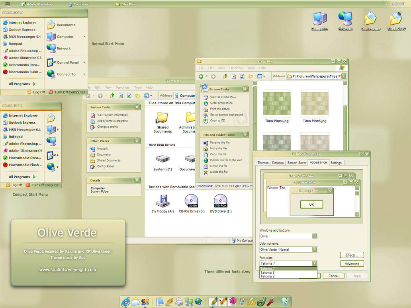This screenshot has height=308, width=411.
Task: Click Folders icon in Computer window toolbar
Action: tap(138, 96)
